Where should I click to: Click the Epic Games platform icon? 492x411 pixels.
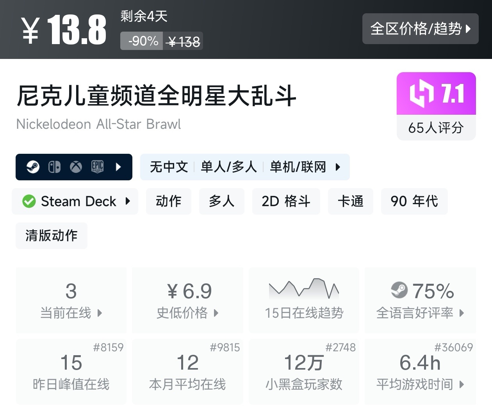97,167
